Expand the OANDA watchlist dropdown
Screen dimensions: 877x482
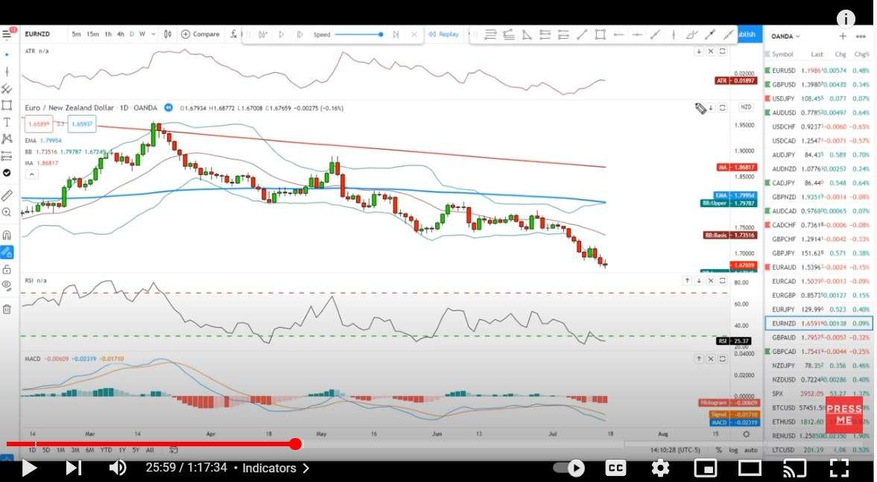point(786,36)
